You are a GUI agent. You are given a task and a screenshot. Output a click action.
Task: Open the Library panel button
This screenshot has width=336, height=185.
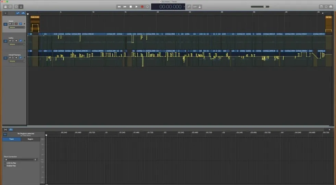coord(5,6)
